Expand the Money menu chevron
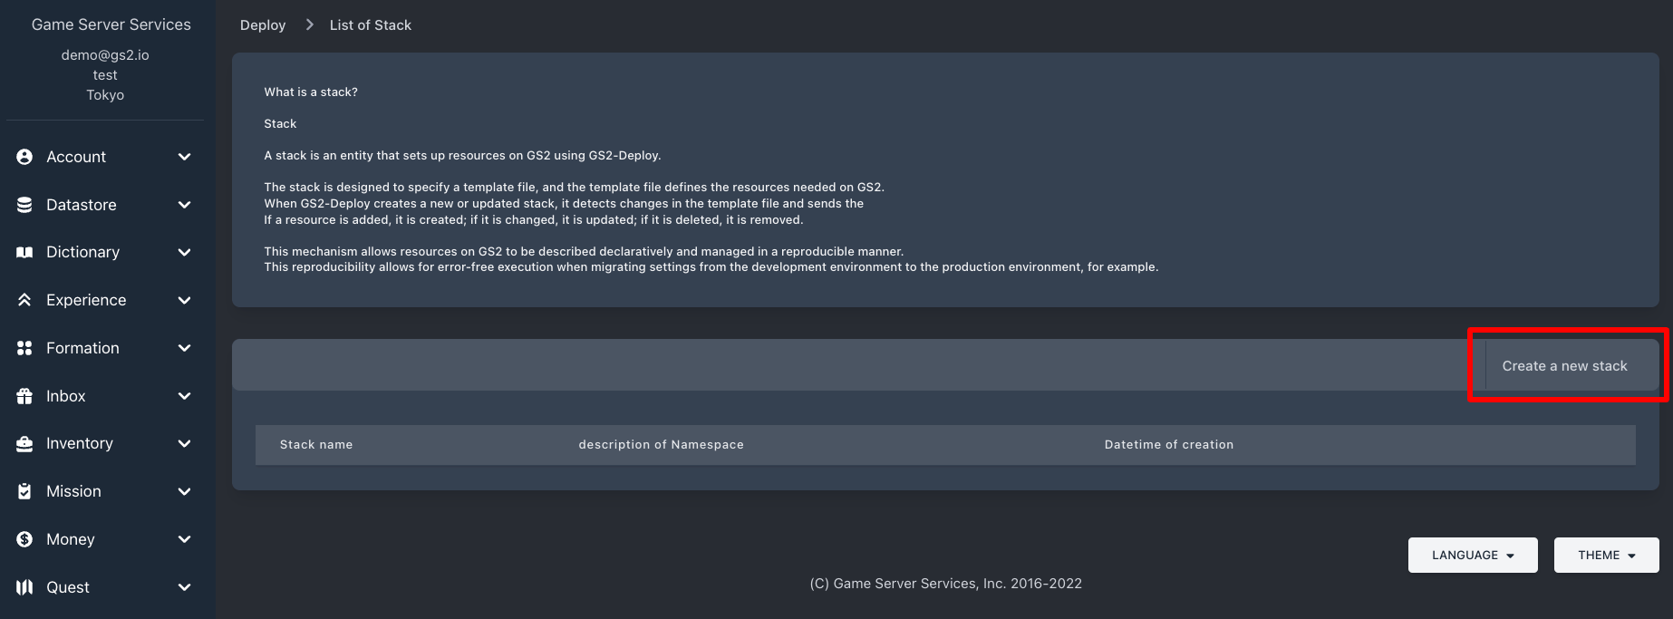Screen dimensions: 1673x619 [185, 539]
